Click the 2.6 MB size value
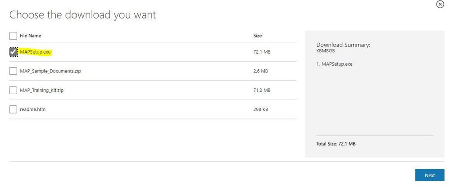Screen dimensions: 450x187 [261, 71]
